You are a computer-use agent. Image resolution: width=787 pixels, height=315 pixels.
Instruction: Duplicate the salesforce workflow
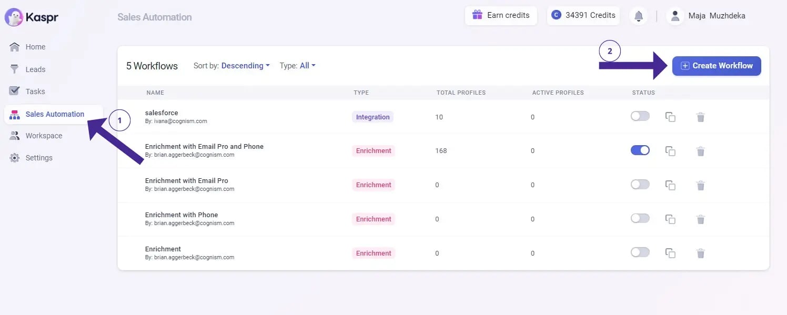(670, 117)
